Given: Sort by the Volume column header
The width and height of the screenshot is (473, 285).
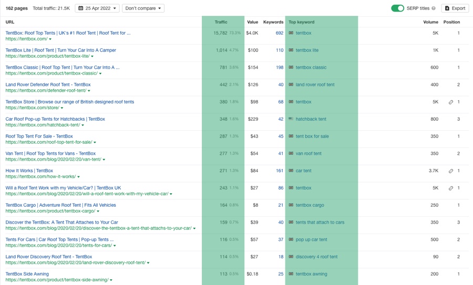Looking at the screenshot, I should (431, 22).
